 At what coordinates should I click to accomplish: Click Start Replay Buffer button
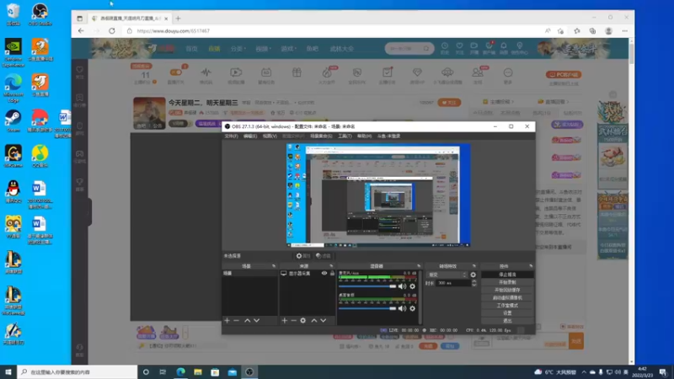(x=507, y=290)
